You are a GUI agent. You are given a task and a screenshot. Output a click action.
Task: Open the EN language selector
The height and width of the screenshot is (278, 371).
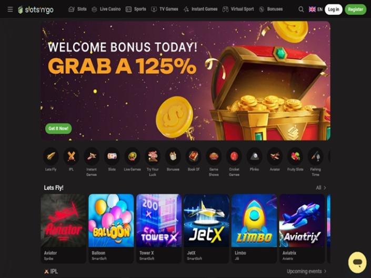(x=315, y=9)
